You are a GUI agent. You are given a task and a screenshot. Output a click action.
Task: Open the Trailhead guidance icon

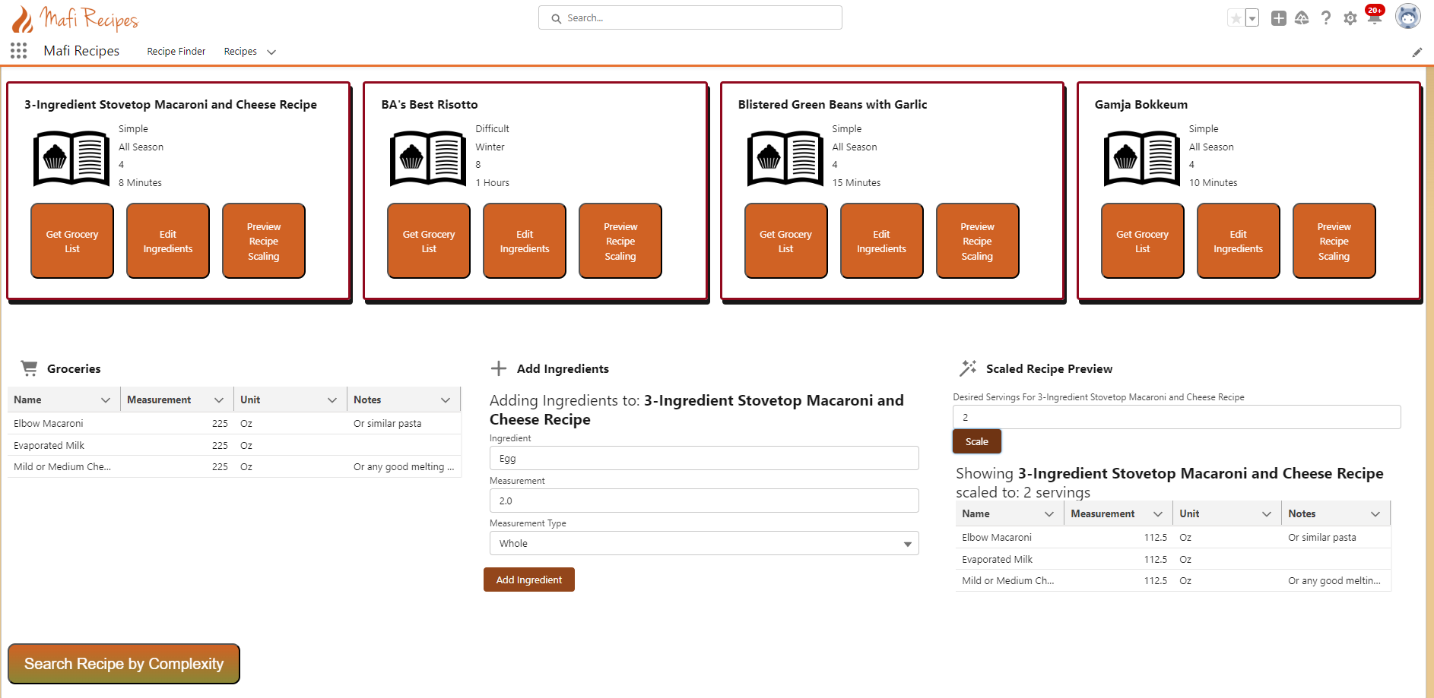(x=1302, y=18)
